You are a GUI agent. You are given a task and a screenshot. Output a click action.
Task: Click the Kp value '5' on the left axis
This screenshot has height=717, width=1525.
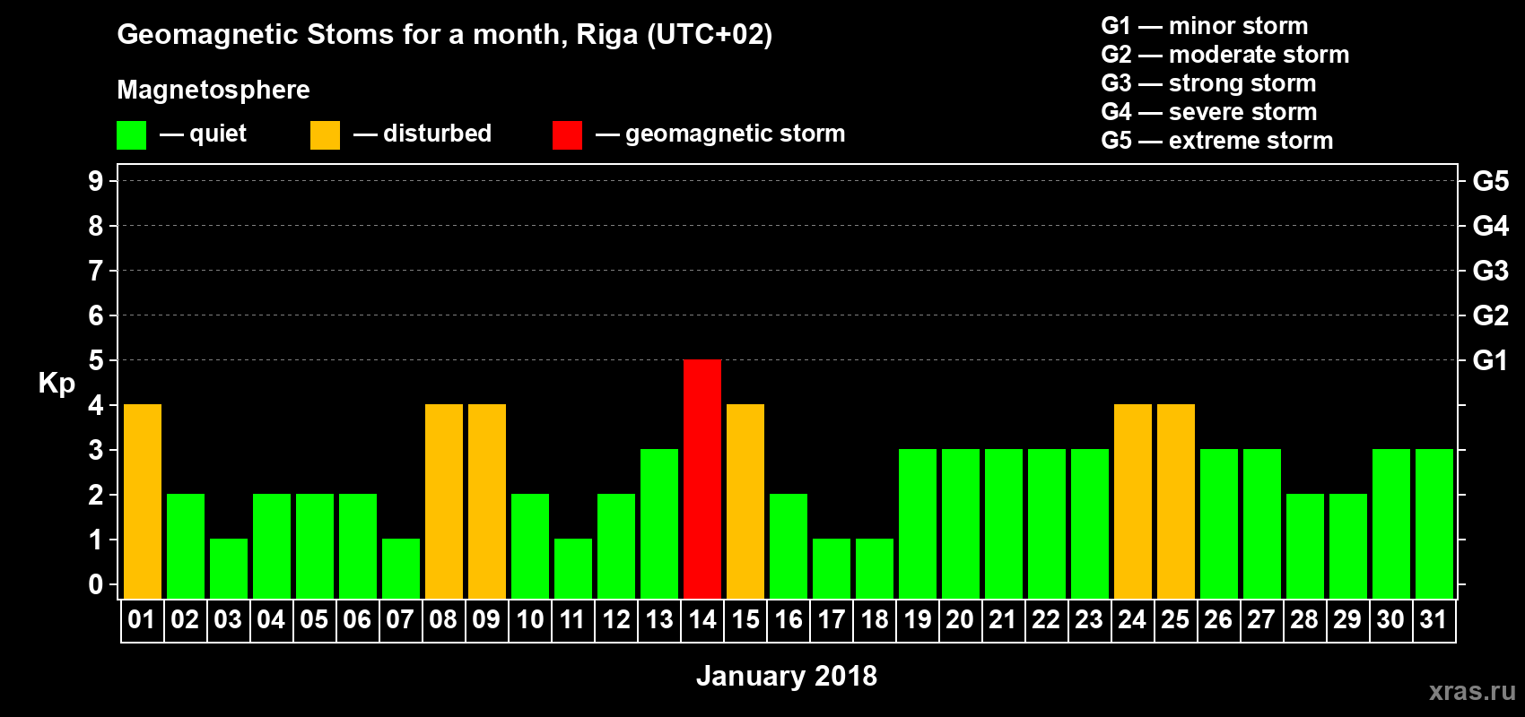[96, 360]
